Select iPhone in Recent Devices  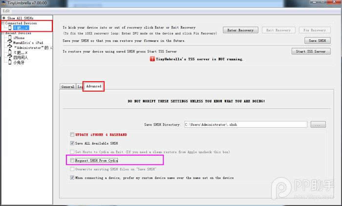(19, 38)
